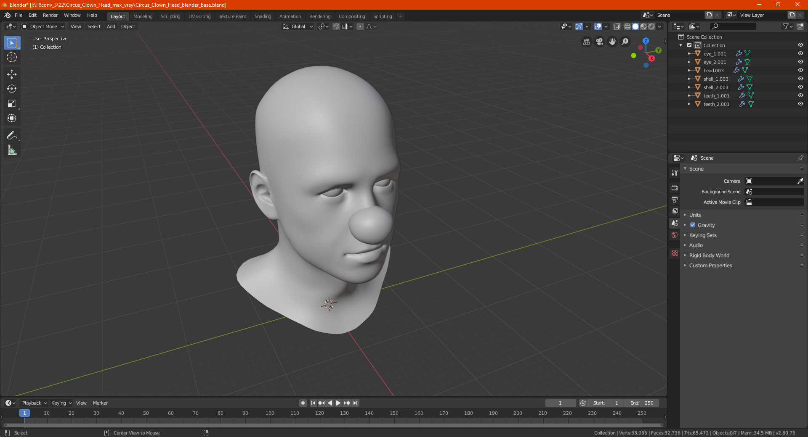This screenshot has height=437, width=808.
Task: Activate the 3D Cursor tool
Action: coord(12,57)
